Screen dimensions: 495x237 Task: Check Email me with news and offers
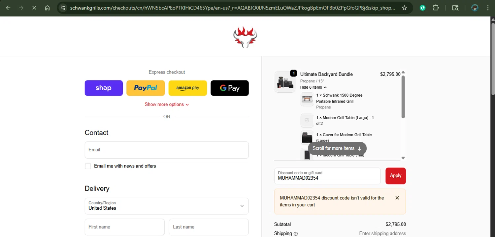[x=88, y=166]
